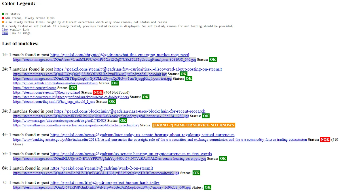Open the us-senate-hearing-on-cryptocurrencies-in-few-words post link
This screenshot has height=192, width=359.
(131, 154)
